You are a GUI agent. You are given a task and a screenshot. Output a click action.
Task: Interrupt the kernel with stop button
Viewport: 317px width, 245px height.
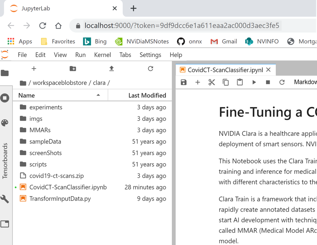(268, 82)
